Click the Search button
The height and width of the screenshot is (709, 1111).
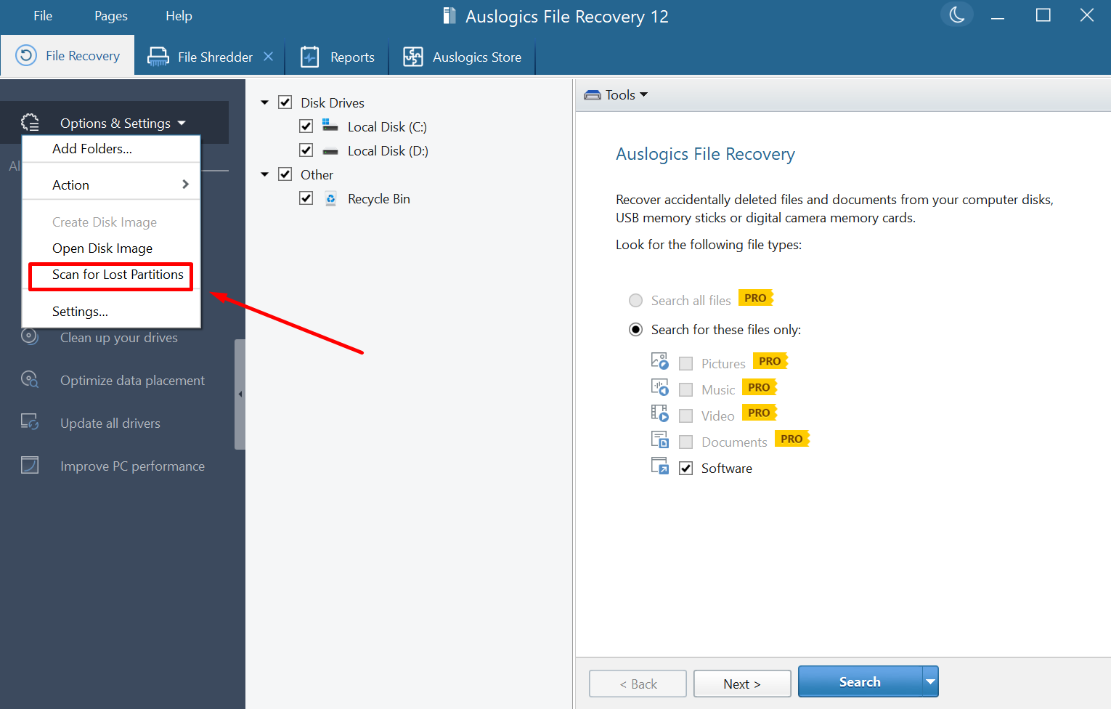[860, 682]
